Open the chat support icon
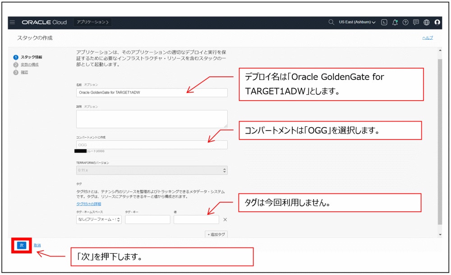Screen dimensions: 451x275 [x=416, y=22]
